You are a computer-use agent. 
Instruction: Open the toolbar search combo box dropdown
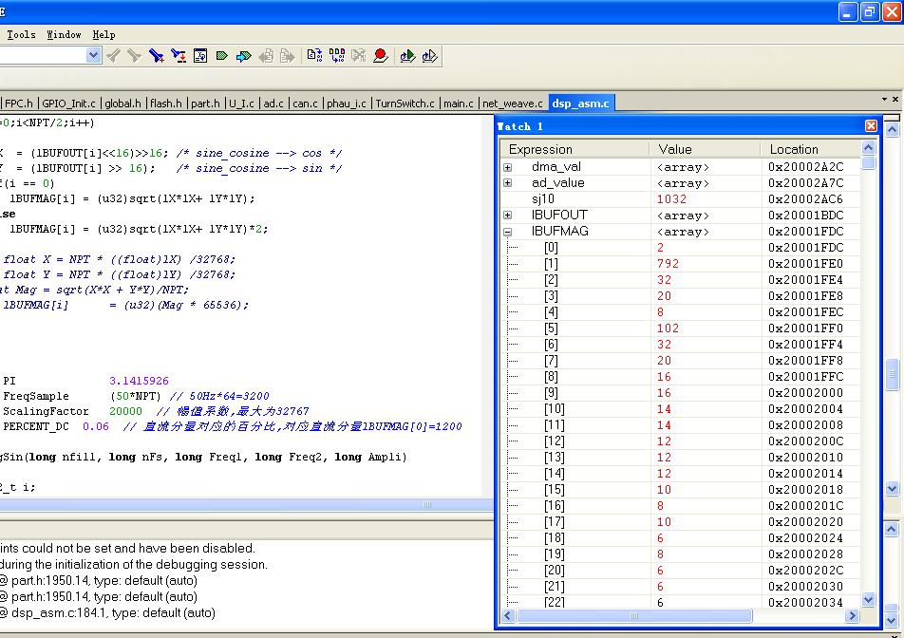[x=93, y=55]
